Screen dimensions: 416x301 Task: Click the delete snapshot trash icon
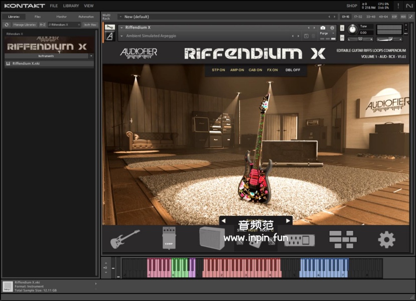(x=313, y=36)
